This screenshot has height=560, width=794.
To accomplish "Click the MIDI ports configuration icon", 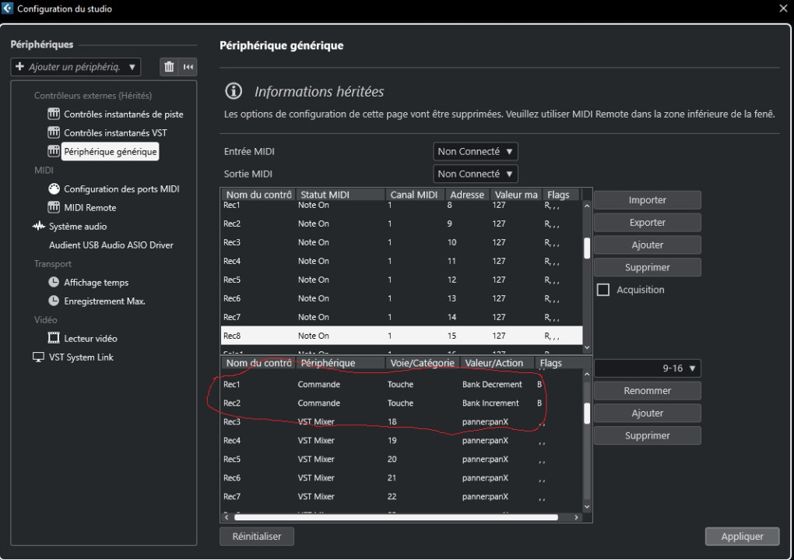I will pos(54,189).
